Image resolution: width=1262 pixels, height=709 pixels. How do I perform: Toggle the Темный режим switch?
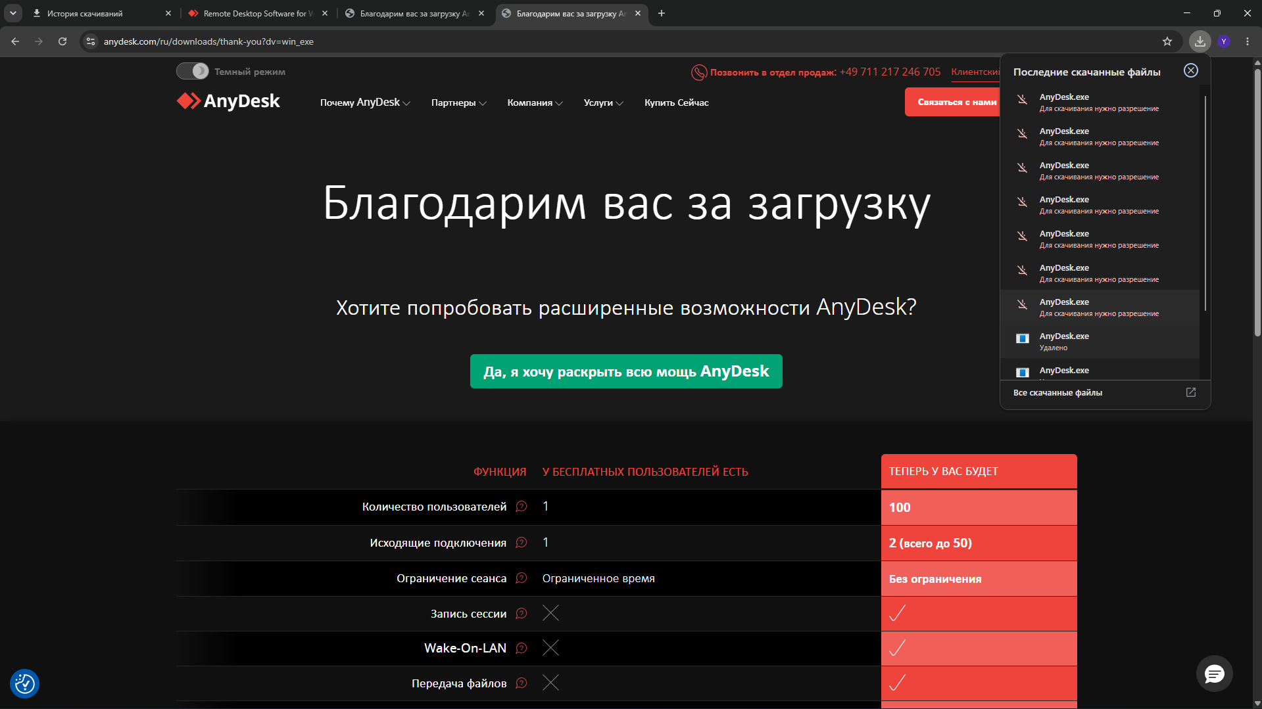coord(192,71)
